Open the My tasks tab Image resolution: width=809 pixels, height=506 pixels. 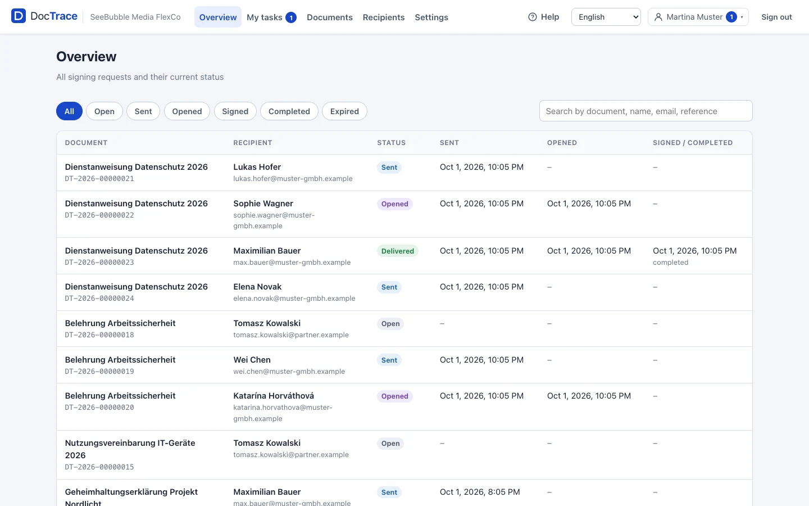[x=271, y=17]
